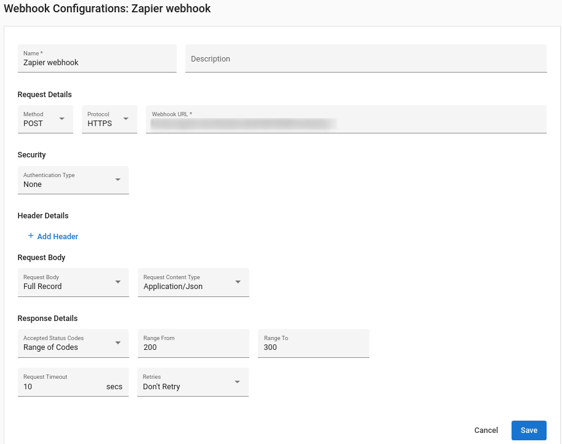This screenshot has height=444, width=562.
Task: Click the plus icon beside Add Header
Action: 31,236
